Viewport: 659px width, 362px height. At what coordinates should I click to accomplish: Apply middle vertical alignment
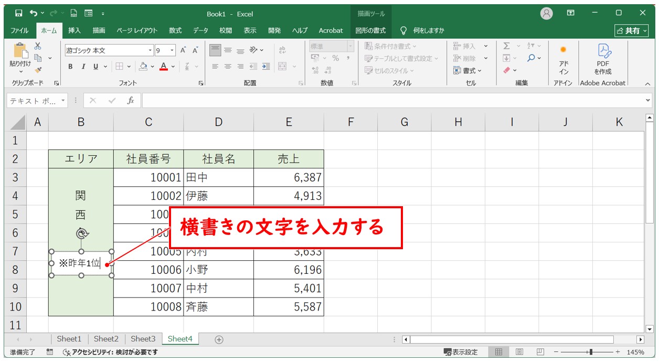pyautogui.click(x=228, y=50)
